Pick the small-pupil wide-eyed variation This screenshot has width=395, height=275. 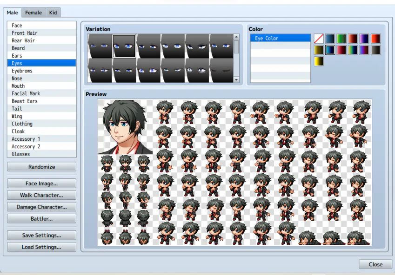(x=197, y=70)
